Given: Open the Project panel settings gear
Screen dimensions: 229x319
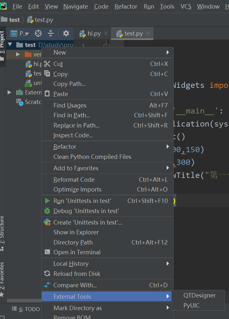Looking at the screenshot, I should tap(65, 33).
